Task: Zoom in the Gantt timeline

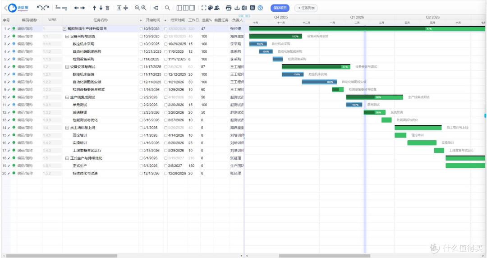Action: click(x=144, y=8)
